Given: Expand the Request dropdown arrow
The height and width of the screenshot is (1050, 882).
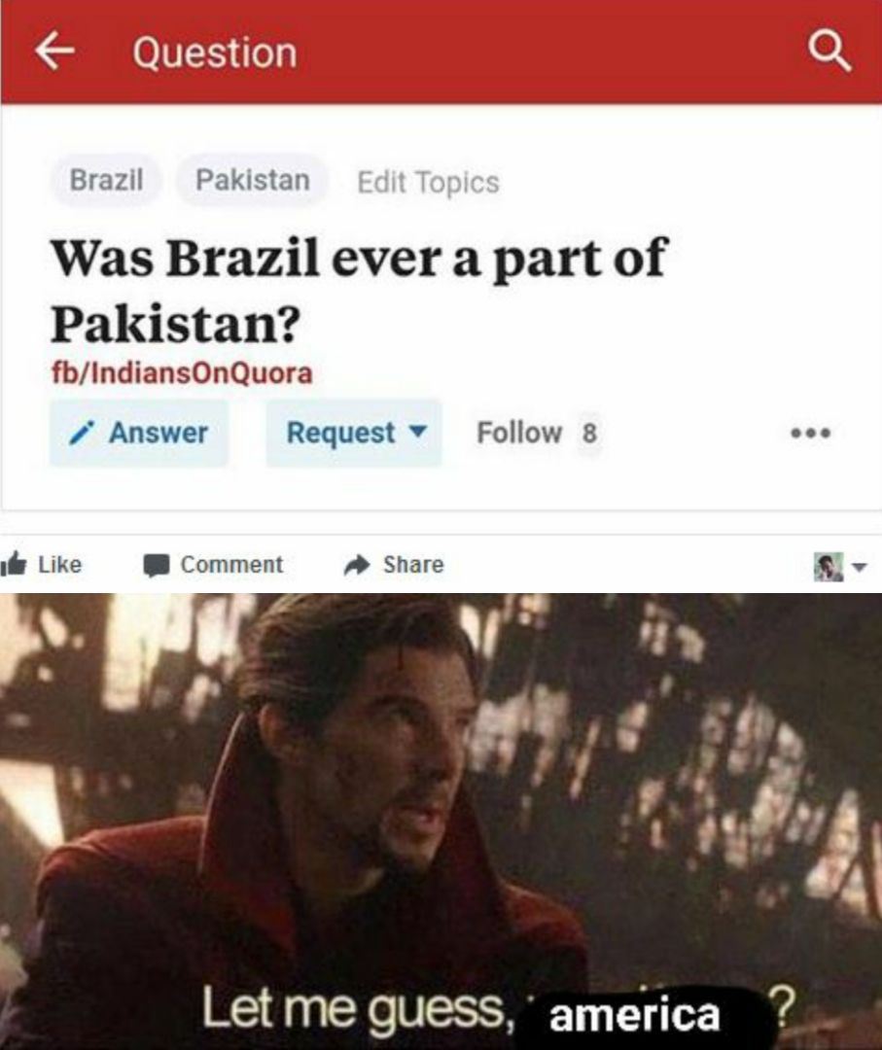Looking at the screenshot, I should tap(418, 432).
